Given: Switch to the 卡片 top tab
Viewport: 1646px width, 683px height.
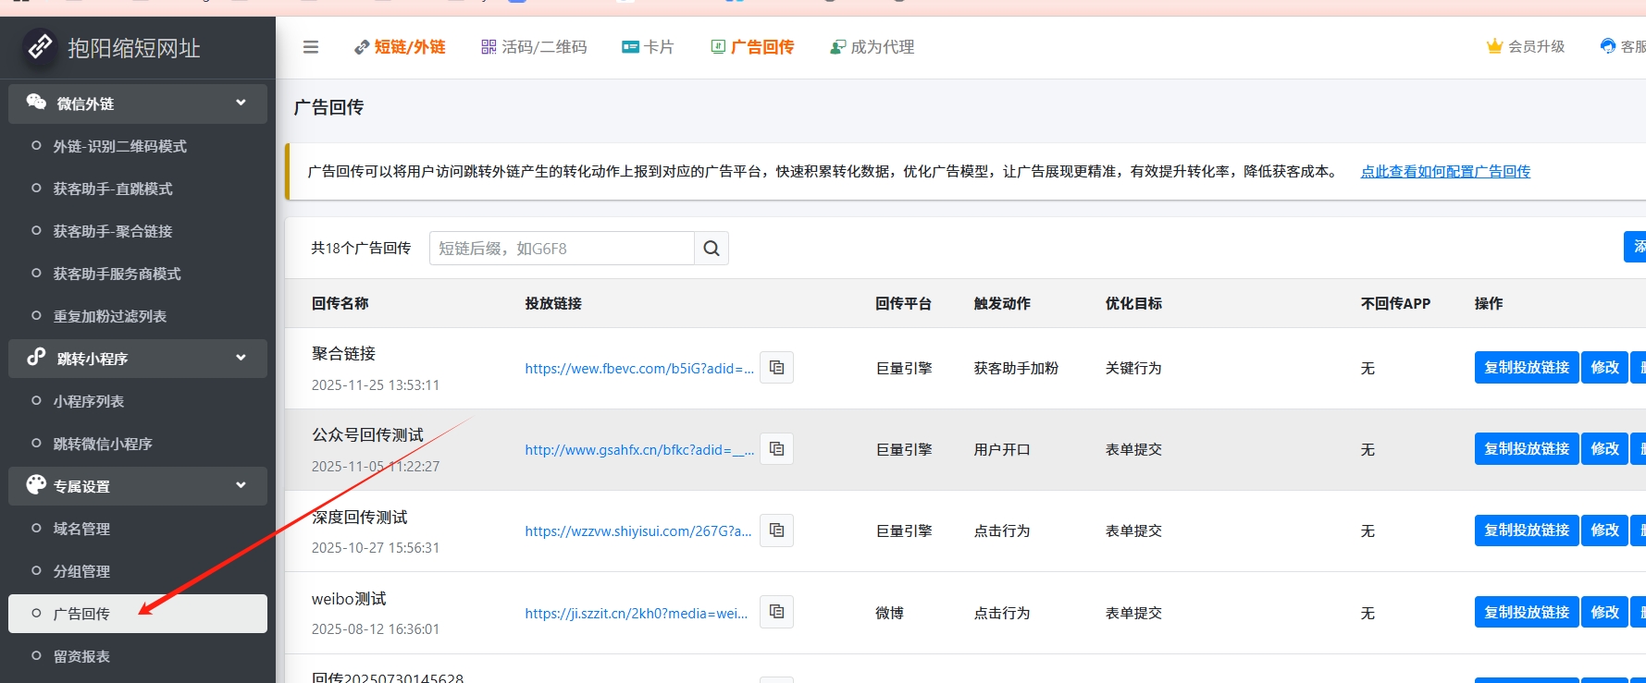Looking at the screenshot, I should [x=648, y=47].
